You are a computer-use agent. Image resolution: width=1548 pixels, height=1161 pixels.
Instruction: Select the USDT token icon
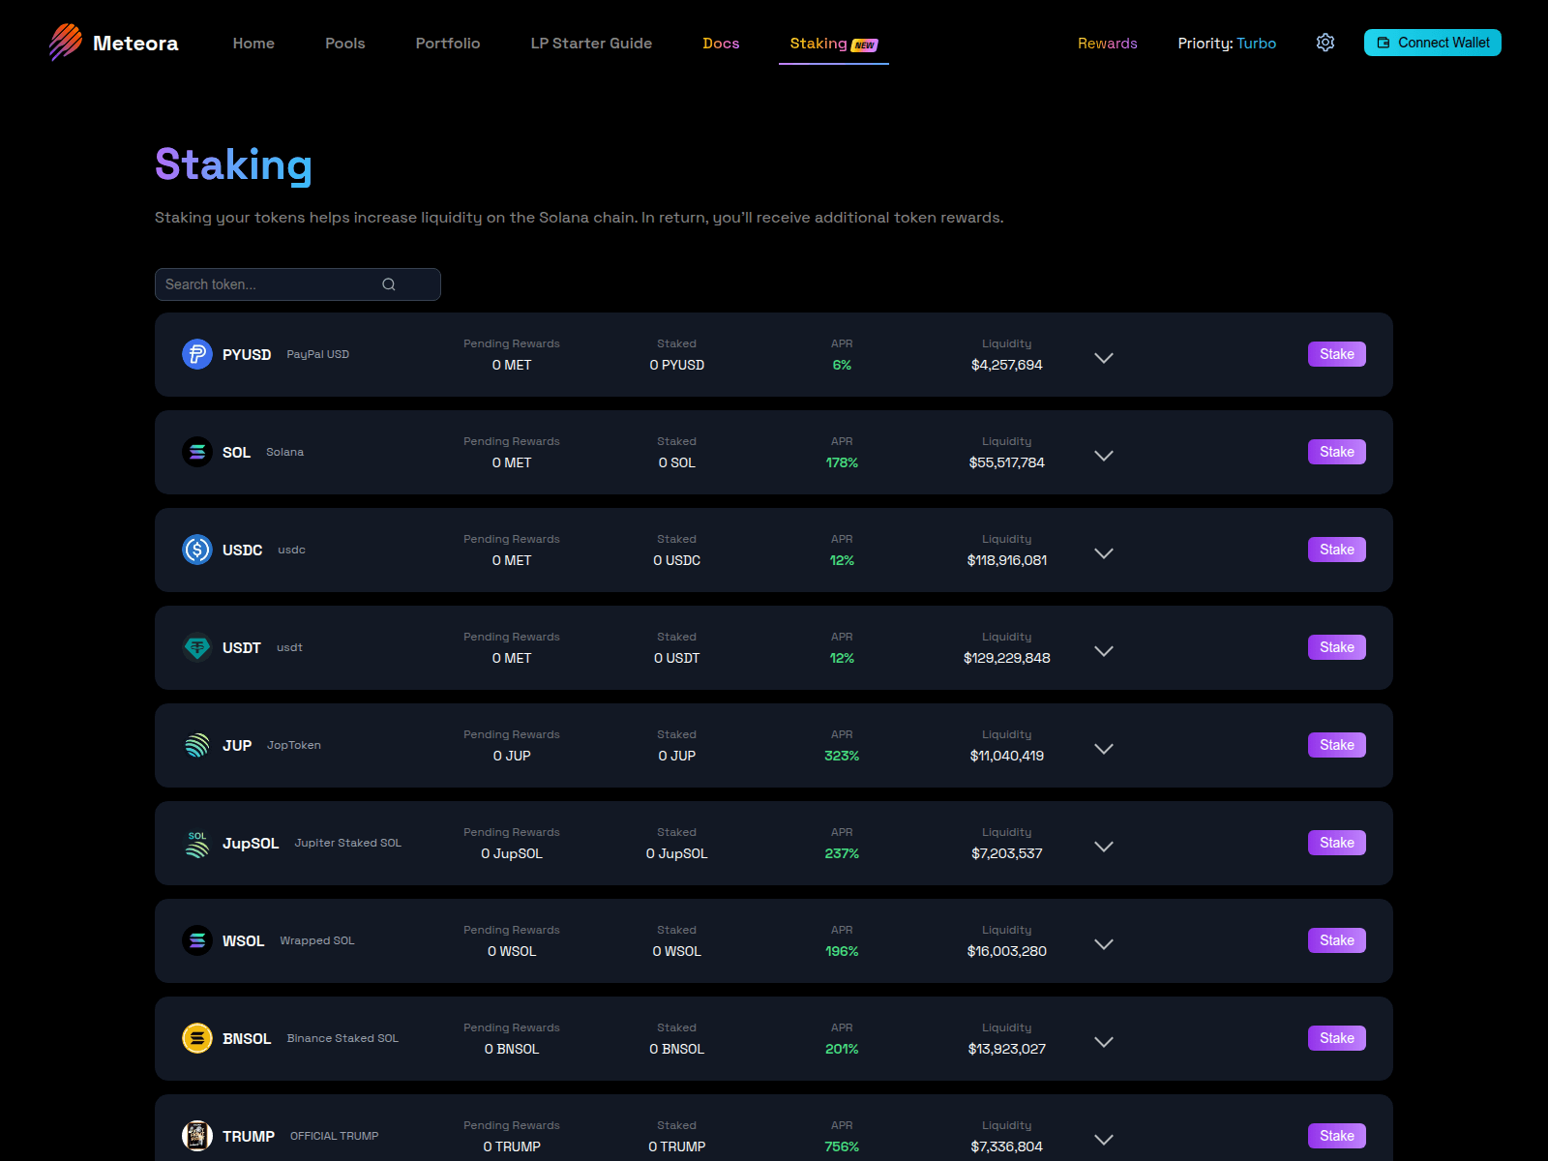click(197, 647)
